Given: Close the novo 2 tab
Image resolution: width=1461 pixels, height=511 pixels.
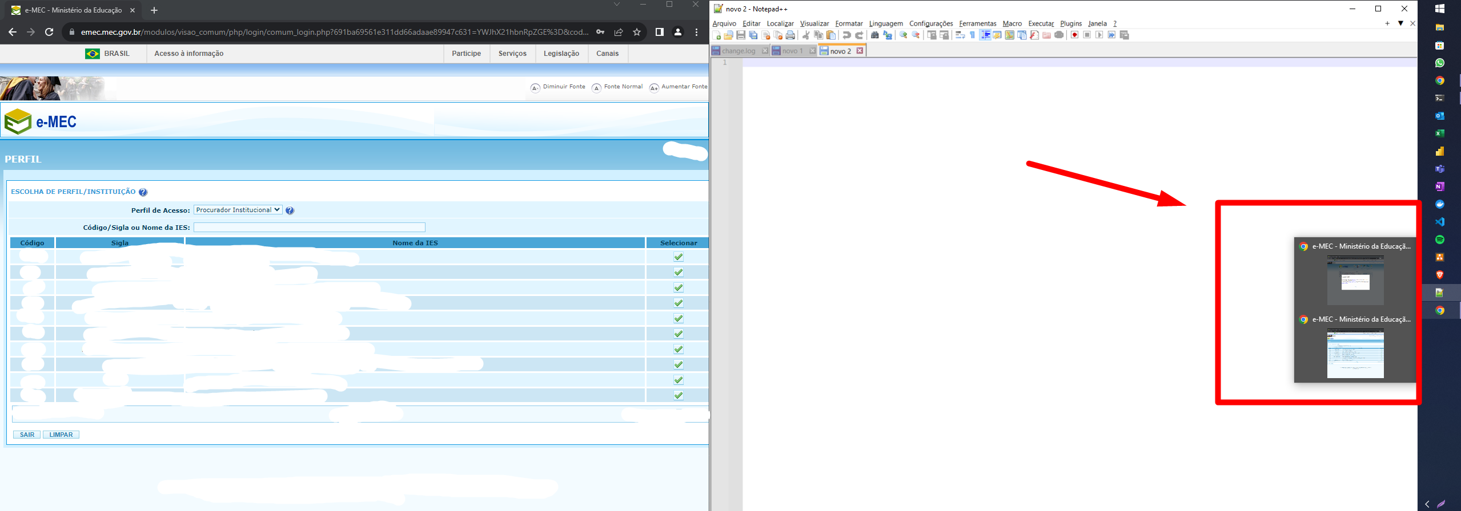Looking at the screenshot, I should (860, 51).
